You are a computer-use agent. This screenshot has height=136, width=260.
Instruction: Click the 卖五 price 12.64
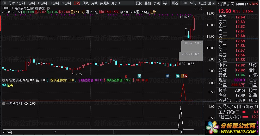point(240,17)
